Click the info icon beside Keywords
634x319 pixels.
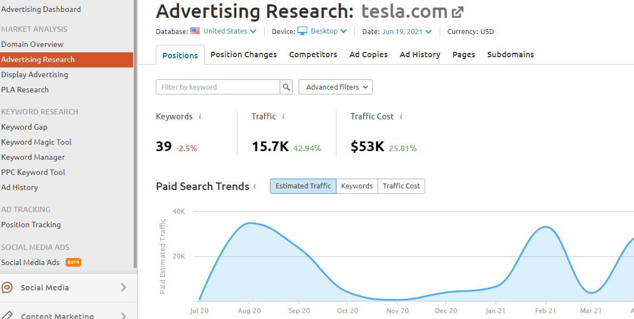200,117
